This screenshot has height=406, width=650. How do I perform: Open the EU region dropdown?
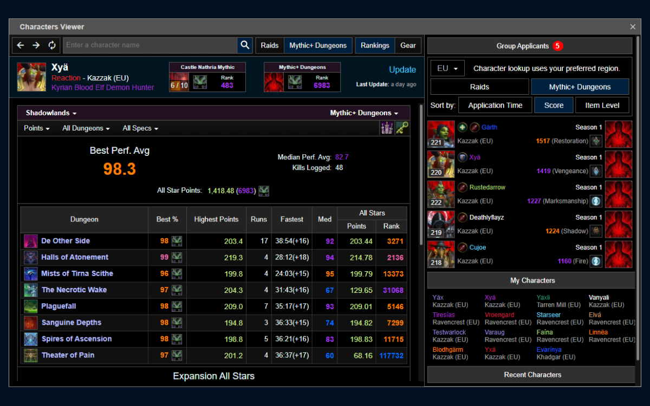[447, 69]
